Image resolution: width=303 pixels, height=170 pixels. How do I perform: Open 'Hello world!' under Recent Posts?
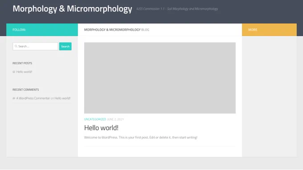point(24,72)
